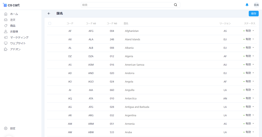
Task: Click the コード A3 column header
Action: tap(91, 23)
